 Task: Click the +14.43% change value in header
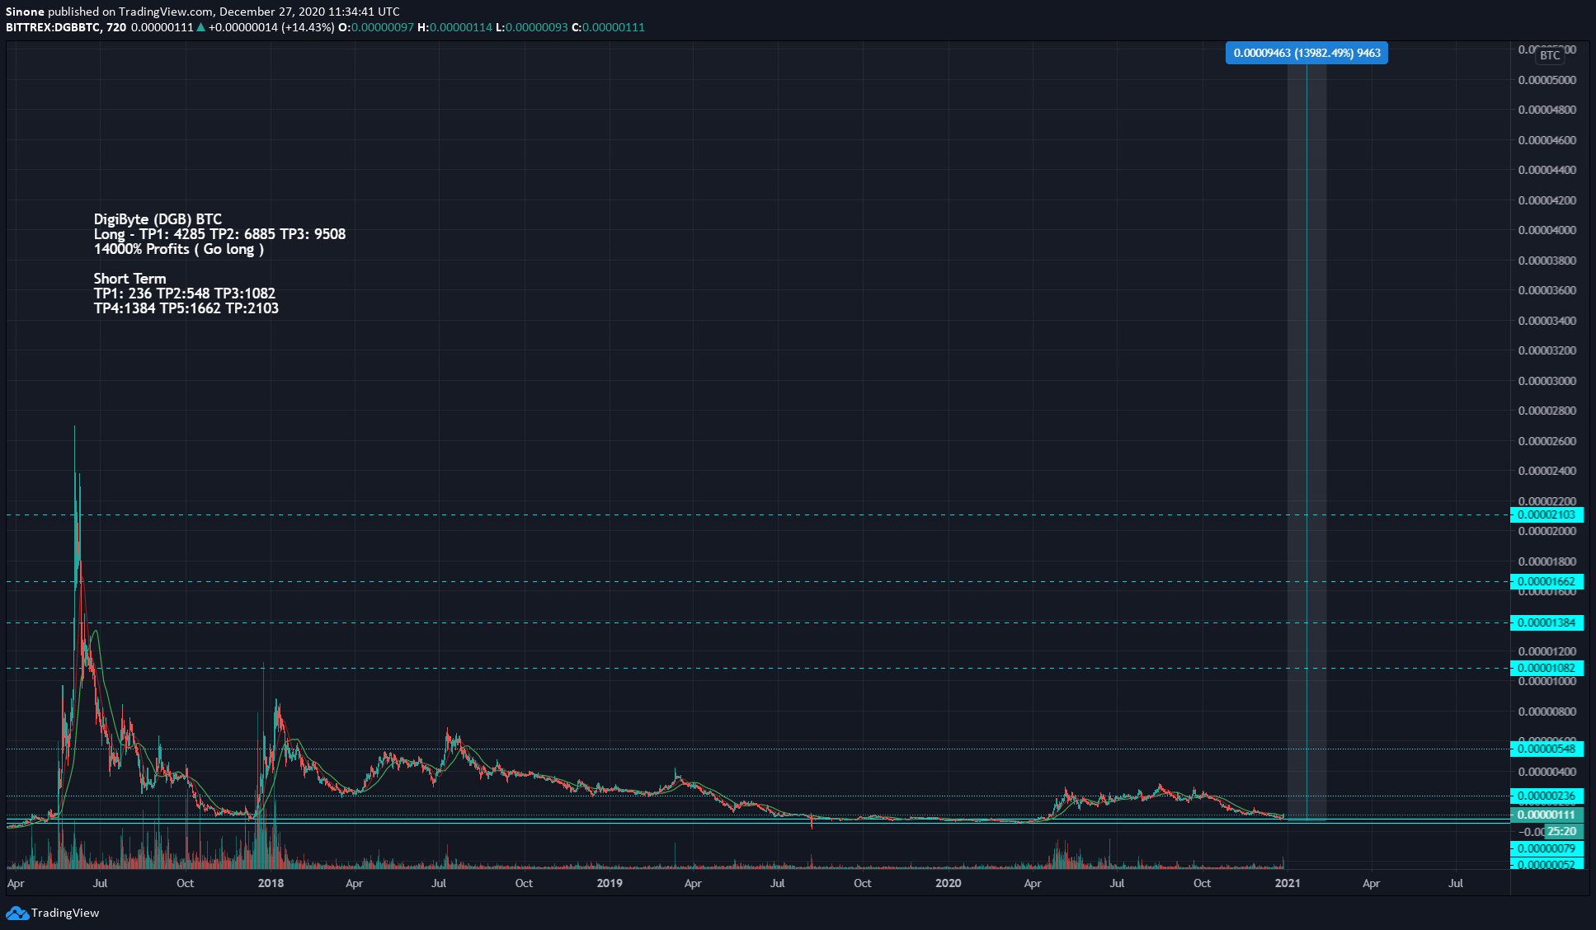pyautogui.click(x=308, y=27)
